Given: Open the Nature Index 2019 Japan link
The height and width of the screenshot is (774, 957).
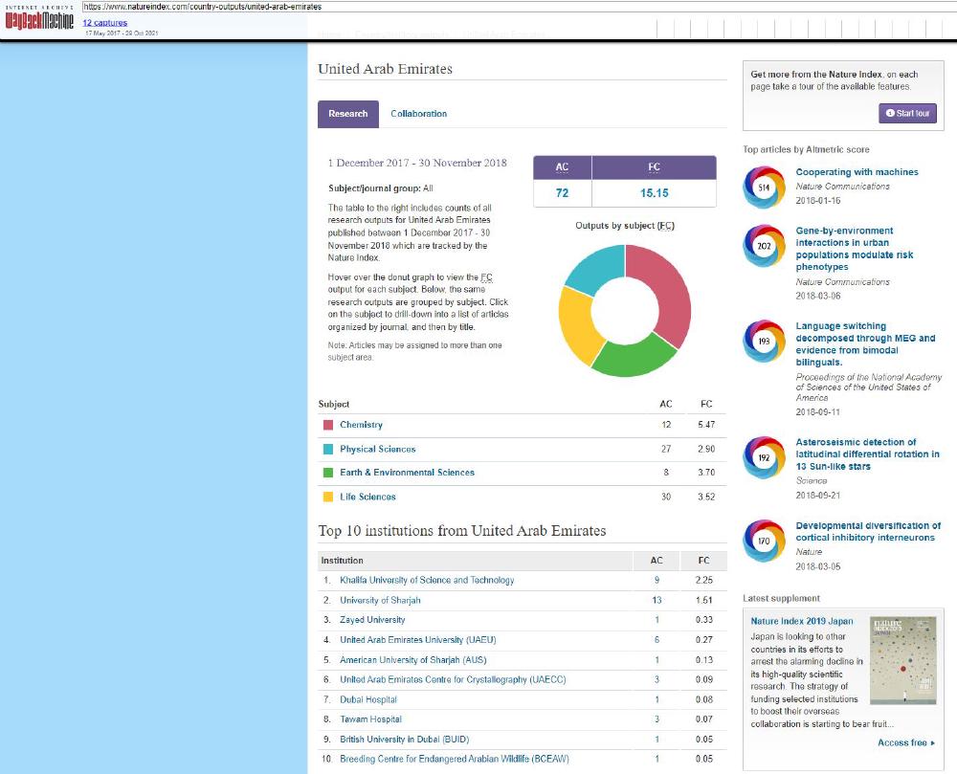Looking at the screenshot, I should click(802, 622).
